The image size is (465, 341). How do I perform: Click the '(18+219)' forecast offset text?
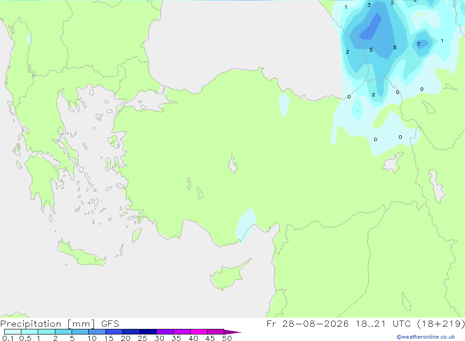point(441,323)
